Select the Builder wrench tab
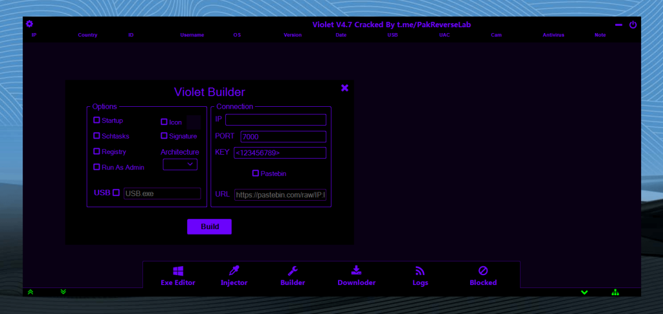Viewport: 663px width, 314px height. (x=293, y=276)
